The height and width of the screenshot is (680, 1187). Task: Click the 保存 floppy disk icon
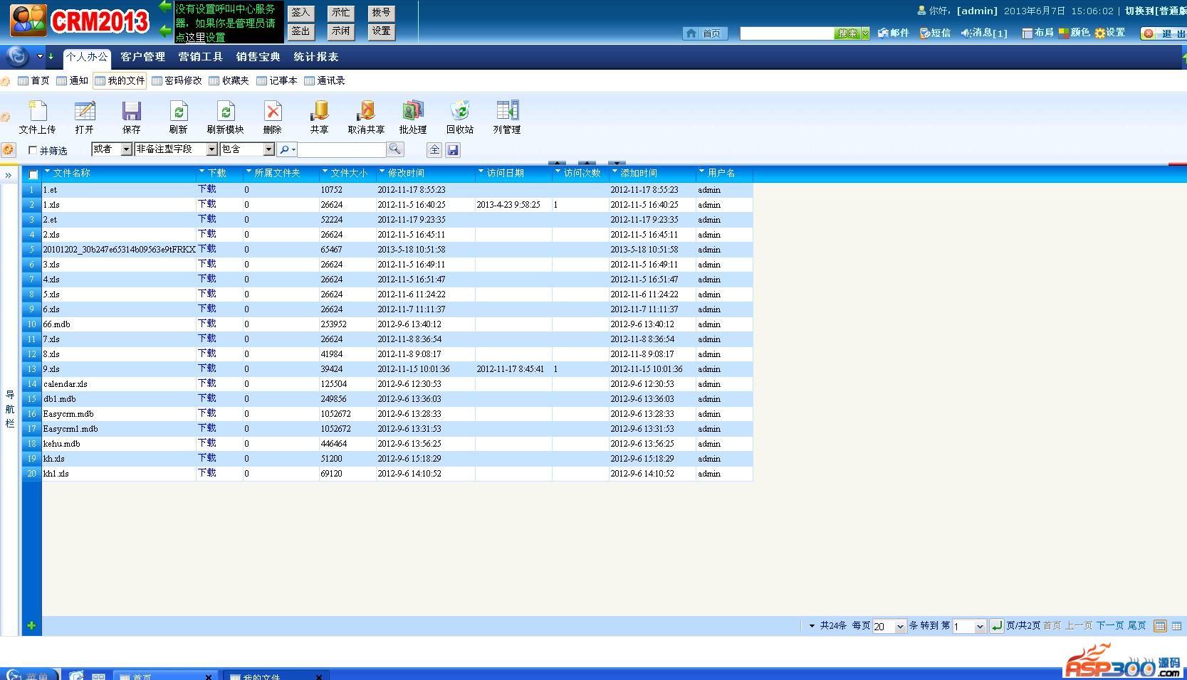click(131, 112)
